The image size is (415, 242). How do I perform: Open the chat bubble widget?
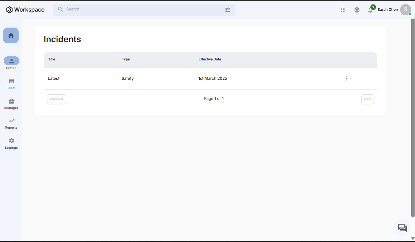coord(402,228)
